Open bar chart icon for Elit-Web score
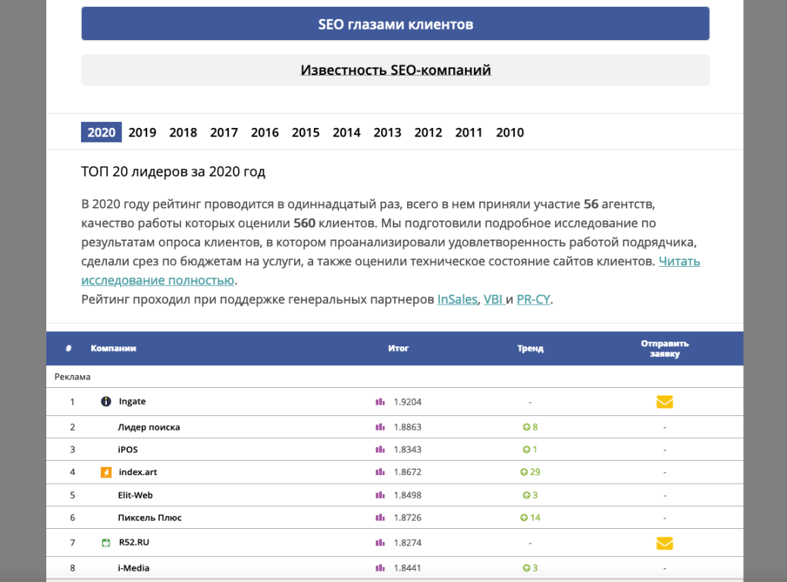 pyautogui.click(x=380, y=495)
